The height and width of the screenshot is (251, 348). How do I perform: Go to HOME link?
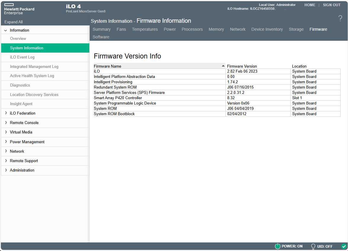(310, 5)
